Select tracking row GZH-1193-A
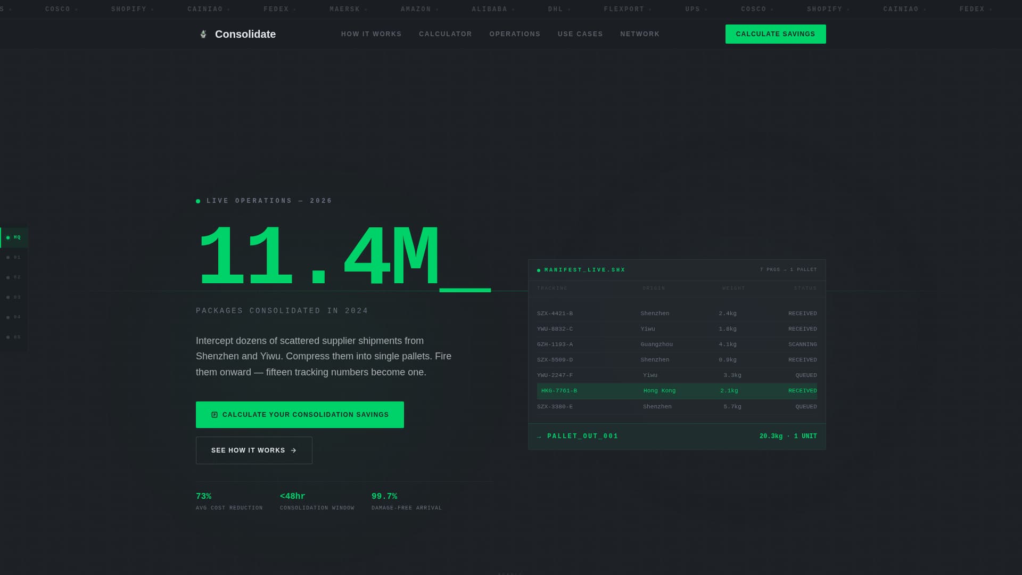 (677, 344)
